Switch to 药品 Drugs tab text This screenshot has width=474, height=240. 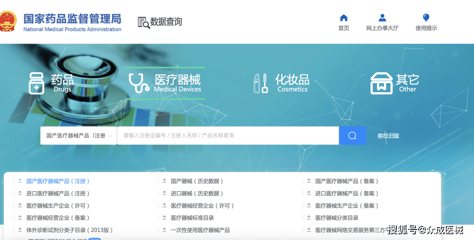pyautogui.click(x=62, y=83)
